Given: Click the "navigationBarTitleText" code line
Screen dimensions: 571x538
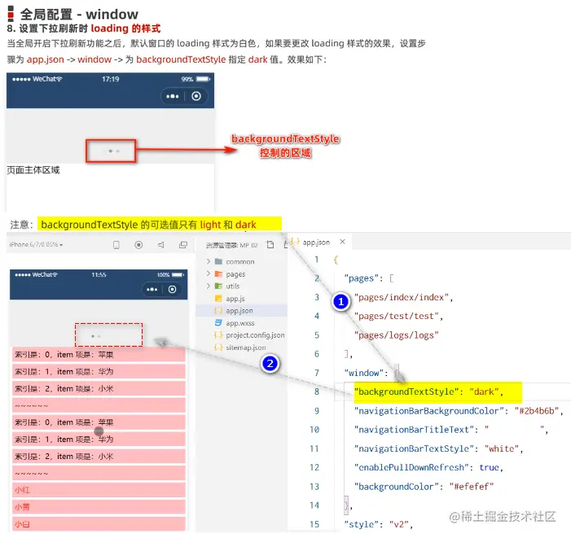Looking at the screenshot, I should point(450,430).
